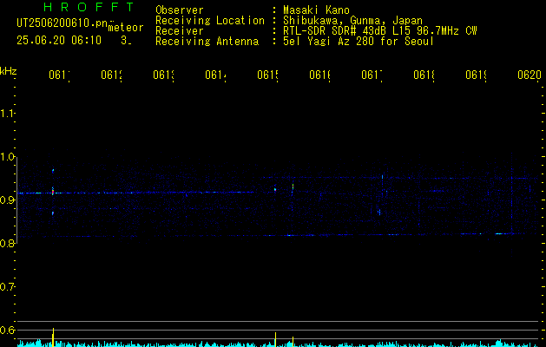Click the Observer label
The height and width of the screenshot is (347, 546).
point(180,10)
